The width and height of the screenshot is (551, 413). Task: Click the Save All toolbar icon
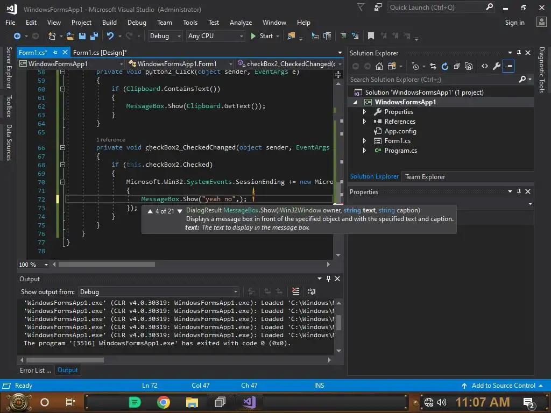tap(94, 36)
